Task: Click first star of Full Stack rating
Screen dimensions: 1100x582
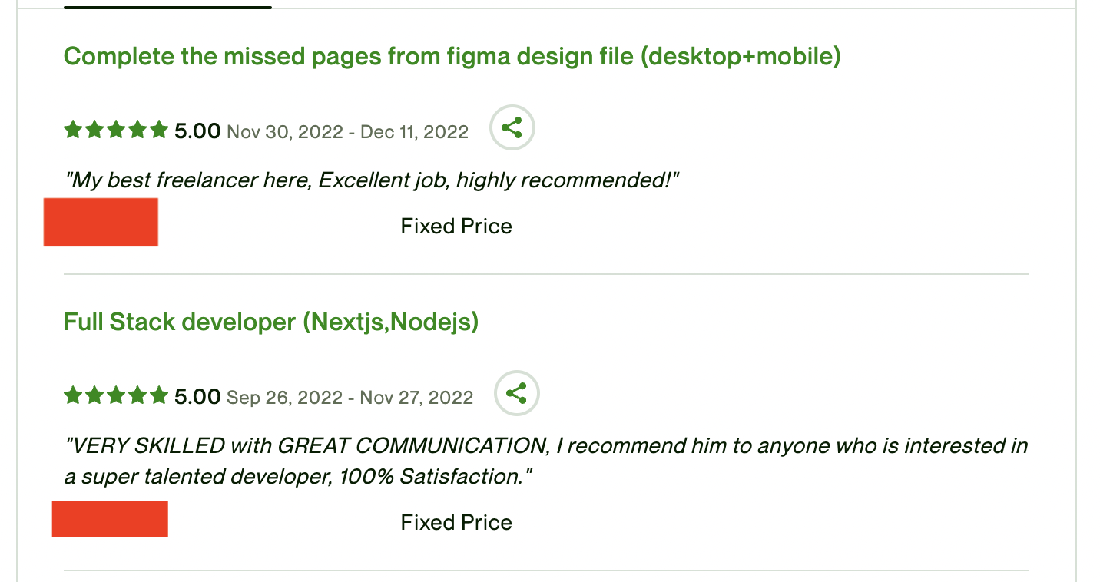Action: click(x=73, y=395)
